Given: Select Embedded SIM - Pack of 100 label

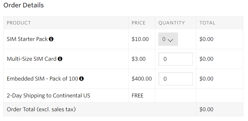Looking at the screenshot, I should coord(42,79).
